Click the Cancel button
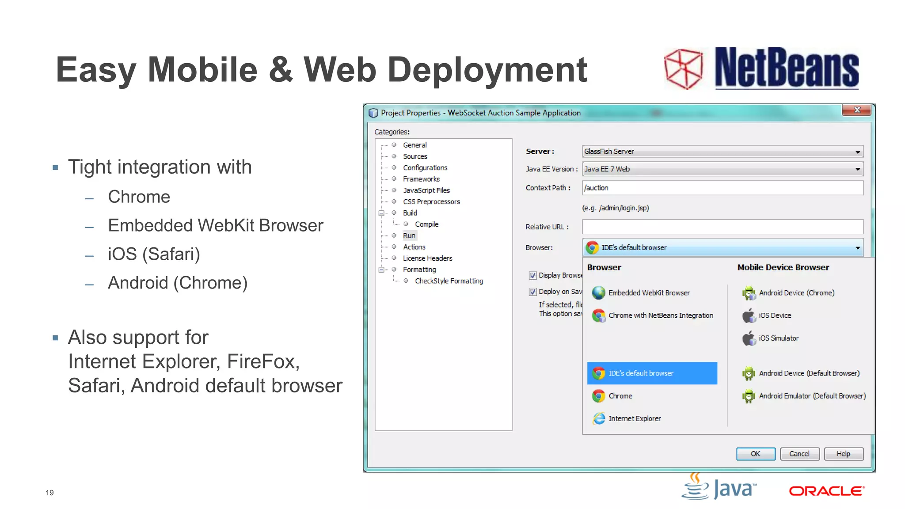Screen dimensions: 905x509 coord(799,454)
